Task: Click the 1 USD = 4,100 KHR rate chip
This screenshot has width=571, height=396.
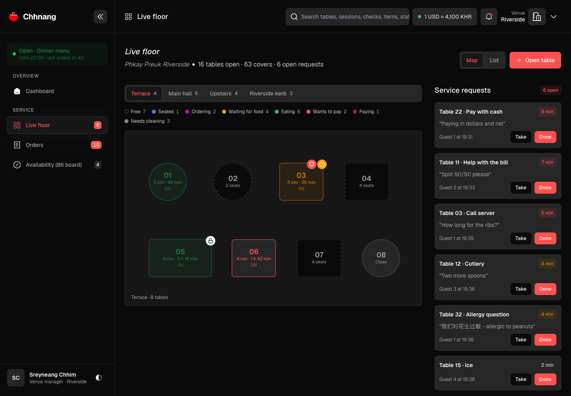Action: pyautogui.click(x=445, y=17)
